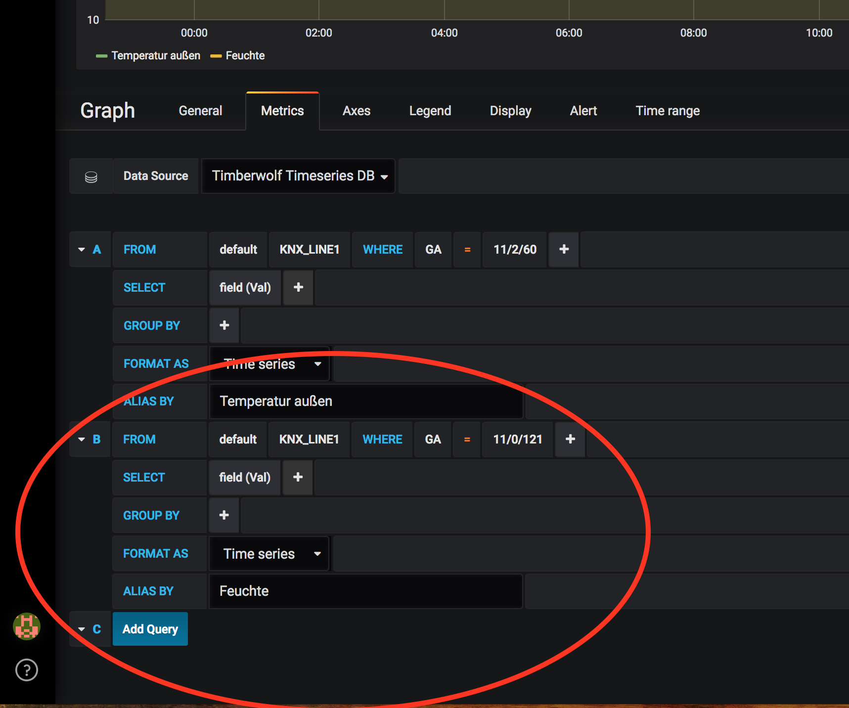This screenshot has height=708, width=849.
Task: Edit tag value 11/0/121 in query B
Action: click(x=518, y=439)
